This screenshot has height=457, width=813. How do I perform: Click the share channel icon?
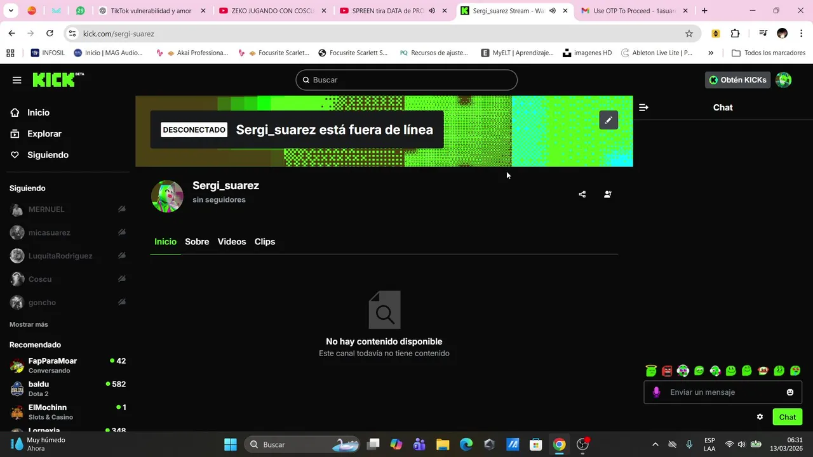pos(582,194)
